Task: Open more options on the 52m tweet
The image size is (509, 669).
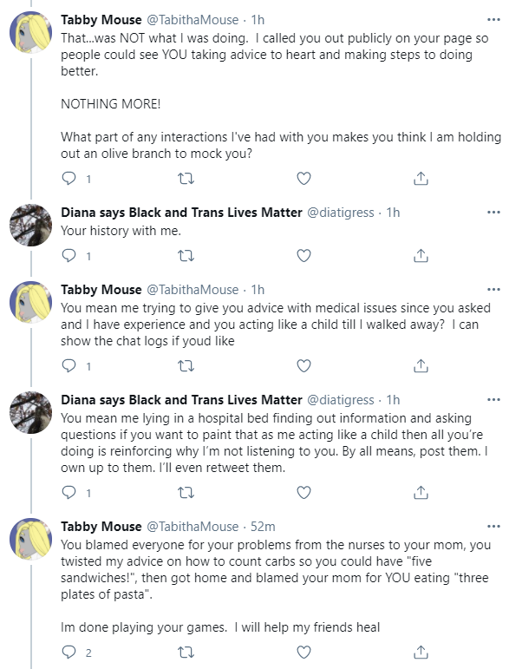Action: (x=493, y=526)
